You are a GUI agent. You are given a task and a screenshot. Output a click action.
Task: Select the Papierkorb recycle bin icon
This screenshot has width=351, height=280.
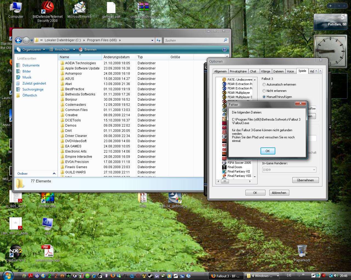click(302, 253)
